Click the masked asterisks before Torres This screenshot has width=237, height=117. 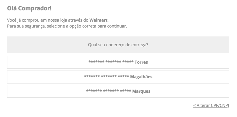111,62
